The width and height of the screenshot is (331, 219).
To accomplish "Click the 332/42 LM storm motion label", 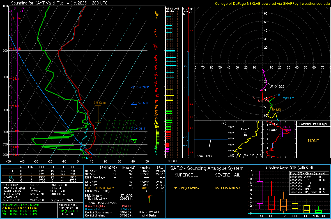I will coord(287,98).
